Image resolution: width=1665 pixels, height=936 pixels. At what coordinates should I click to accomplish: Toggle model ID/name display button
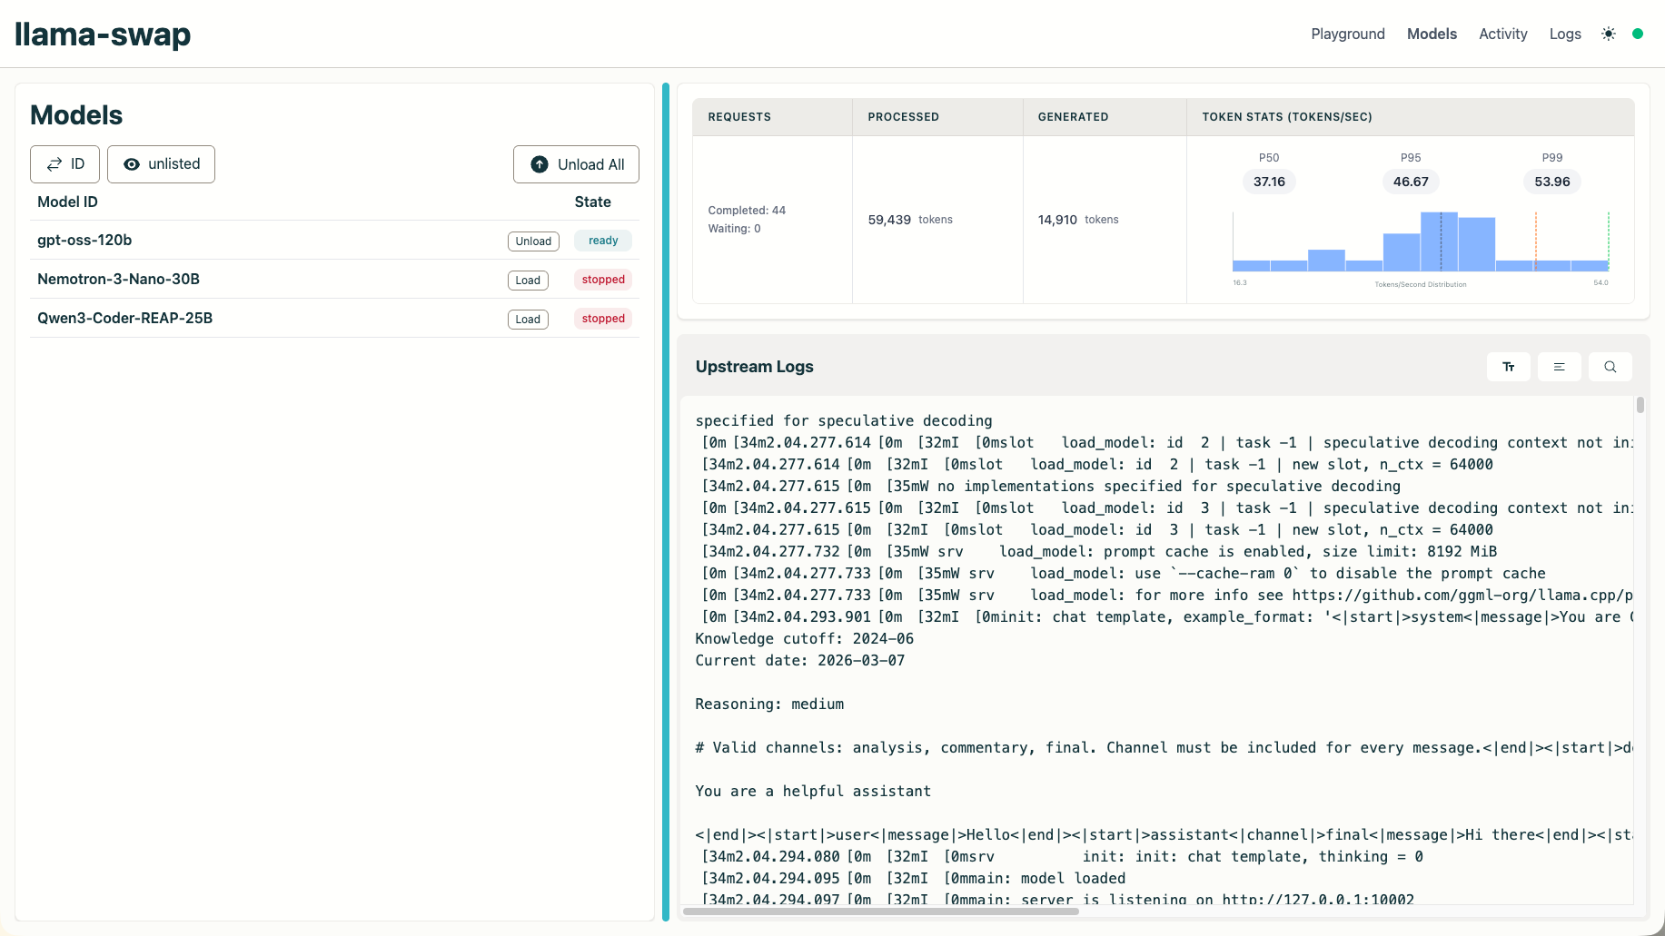pos(65,164)
